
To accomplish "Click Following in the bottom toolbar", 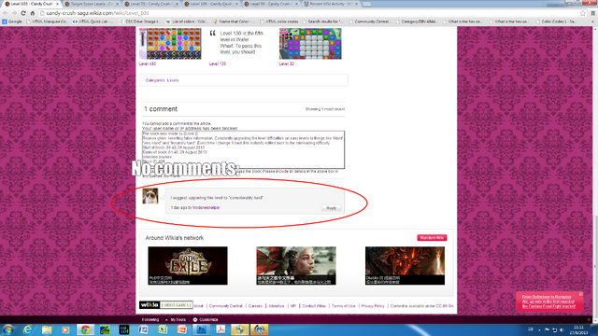I will (150, 319).
